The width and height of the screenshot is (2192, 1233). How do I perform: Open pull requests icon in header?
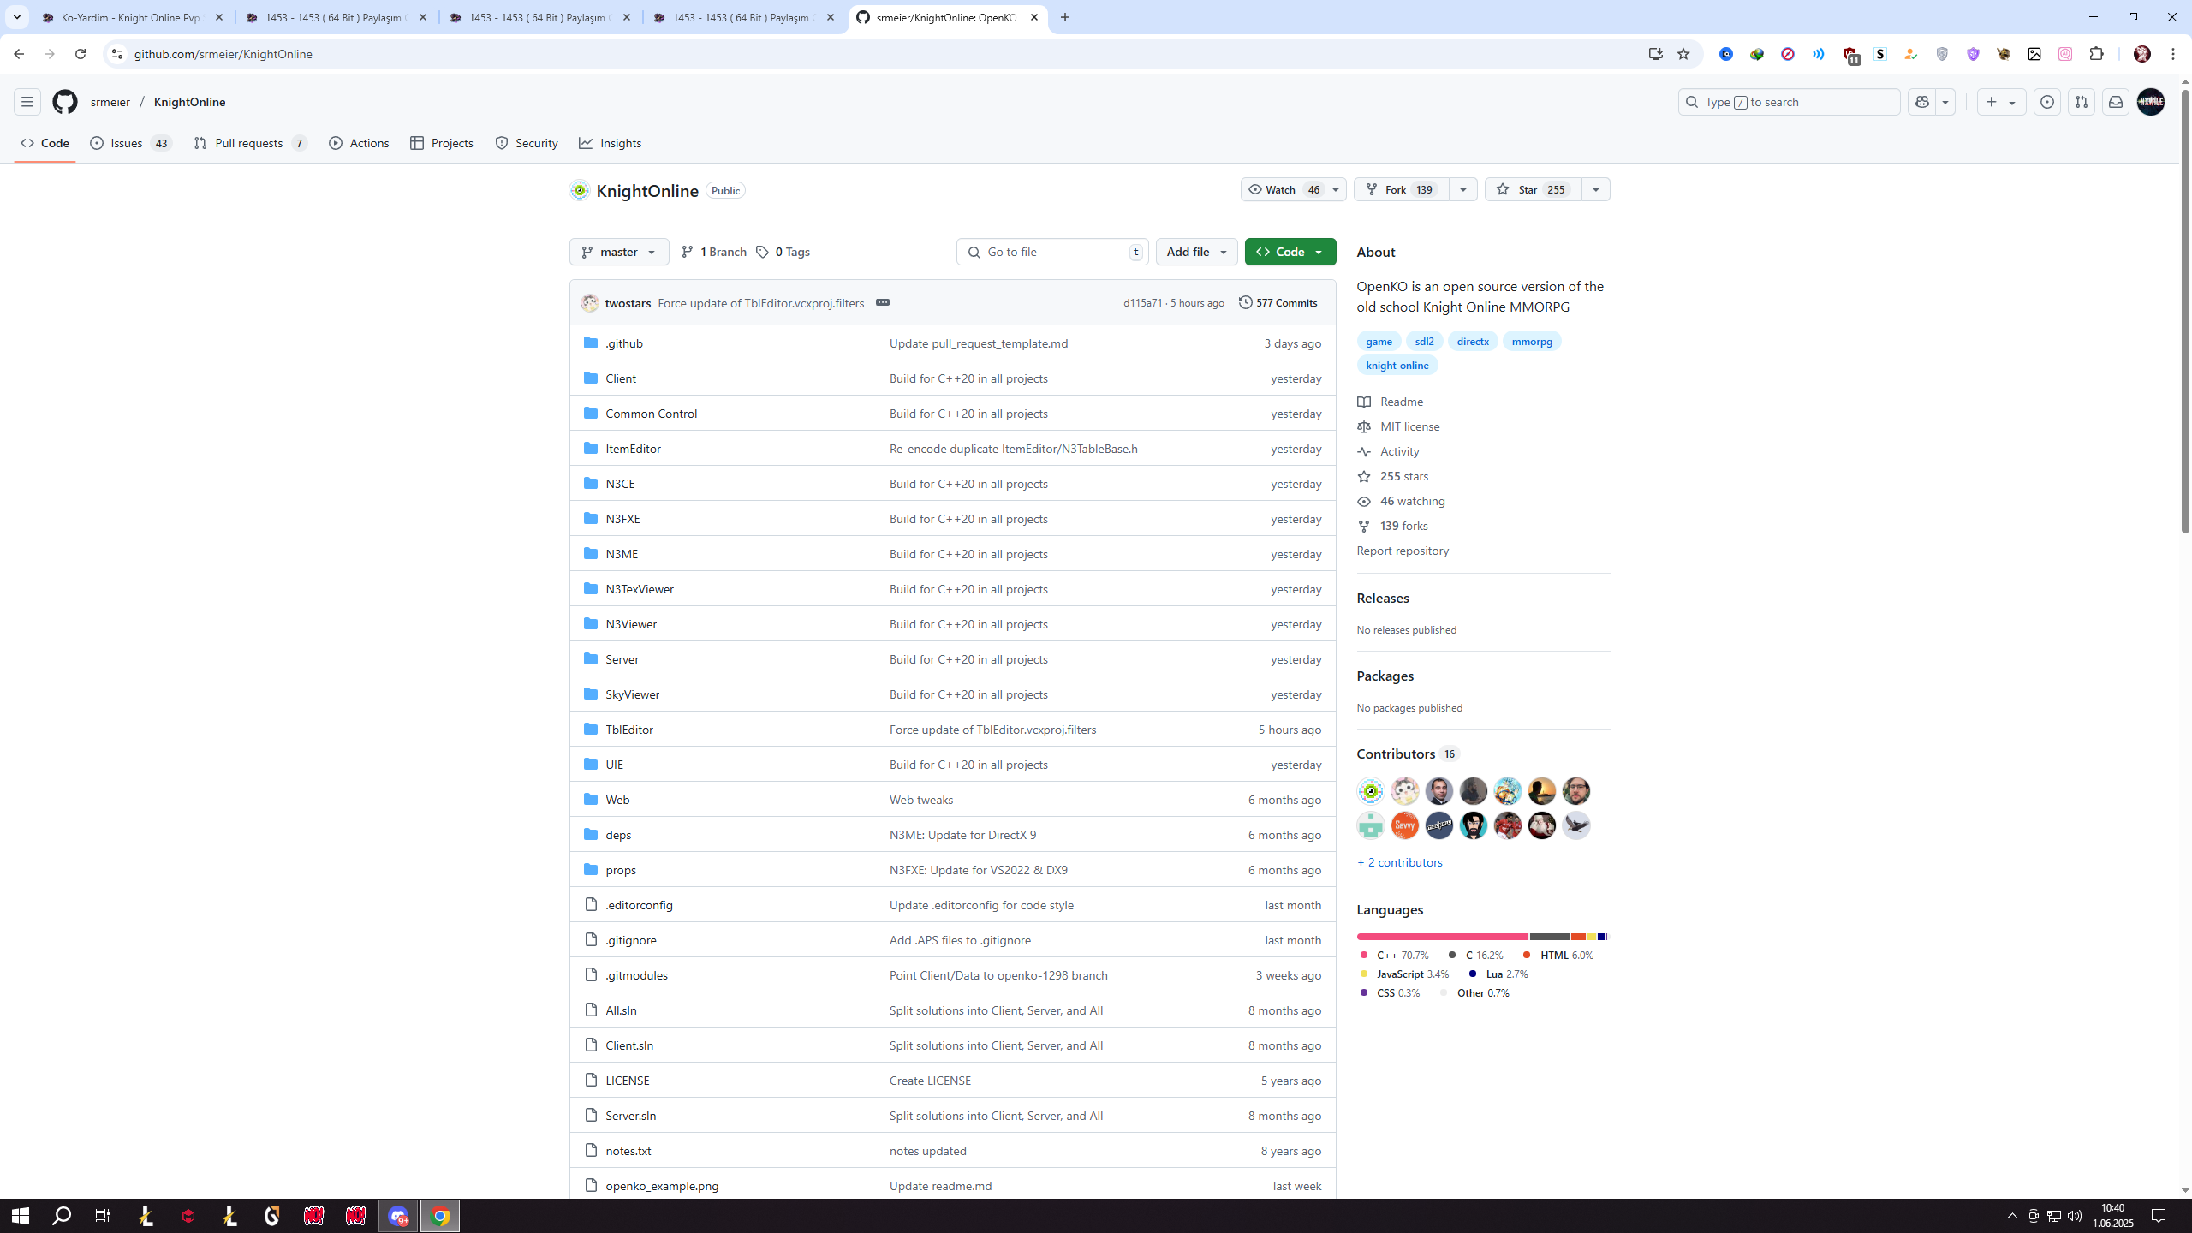pos(2082,102)
